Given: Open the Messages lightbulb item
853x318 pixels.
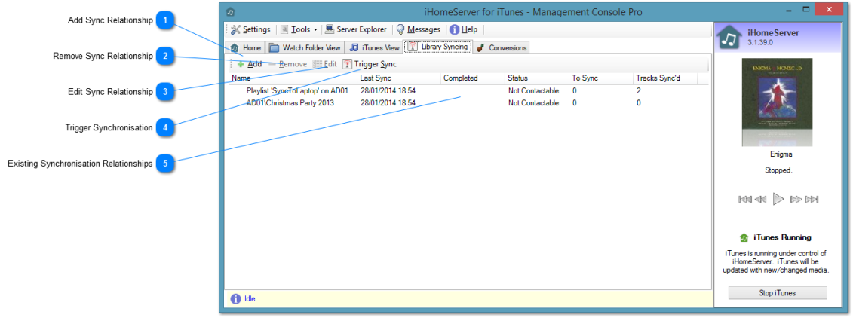Looking at the screenshot, I should [419, 29].
